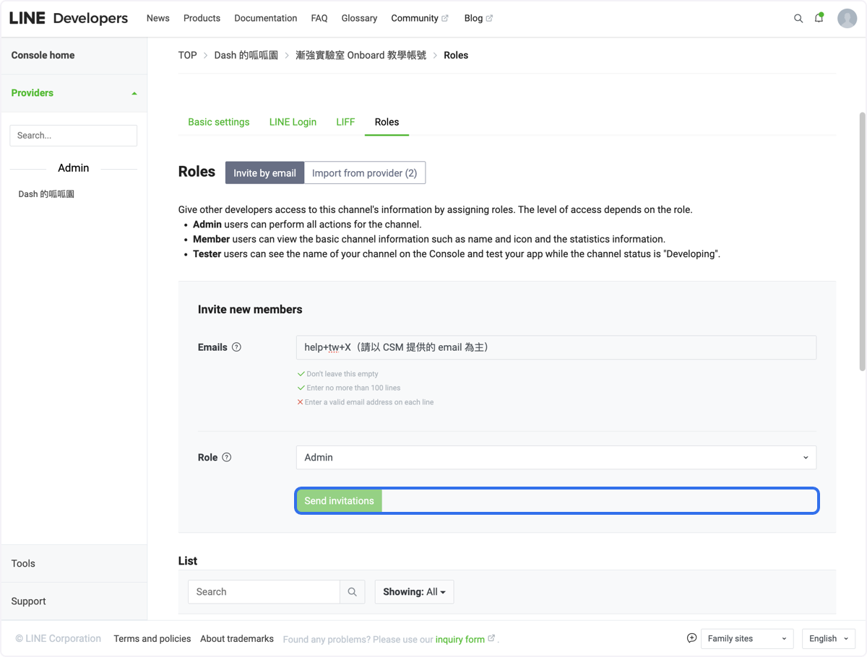The image size is (867, 657).
Task: Open the Glossary menu item
Action: point(359,18)
